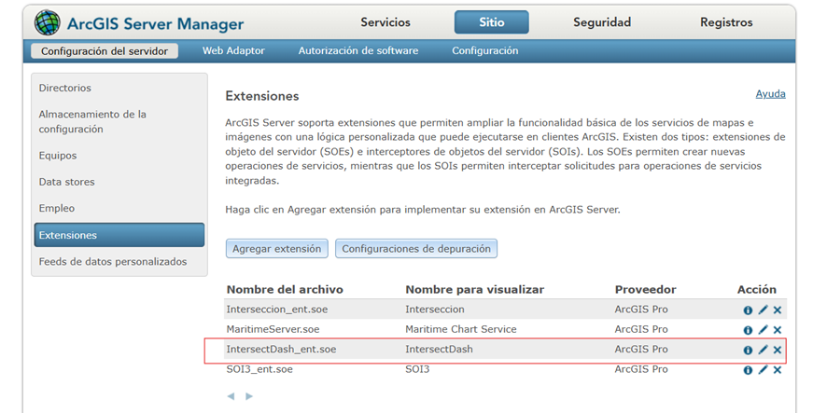
Task: View info for Interseccion_ent.soe extension
Action: 748,310
